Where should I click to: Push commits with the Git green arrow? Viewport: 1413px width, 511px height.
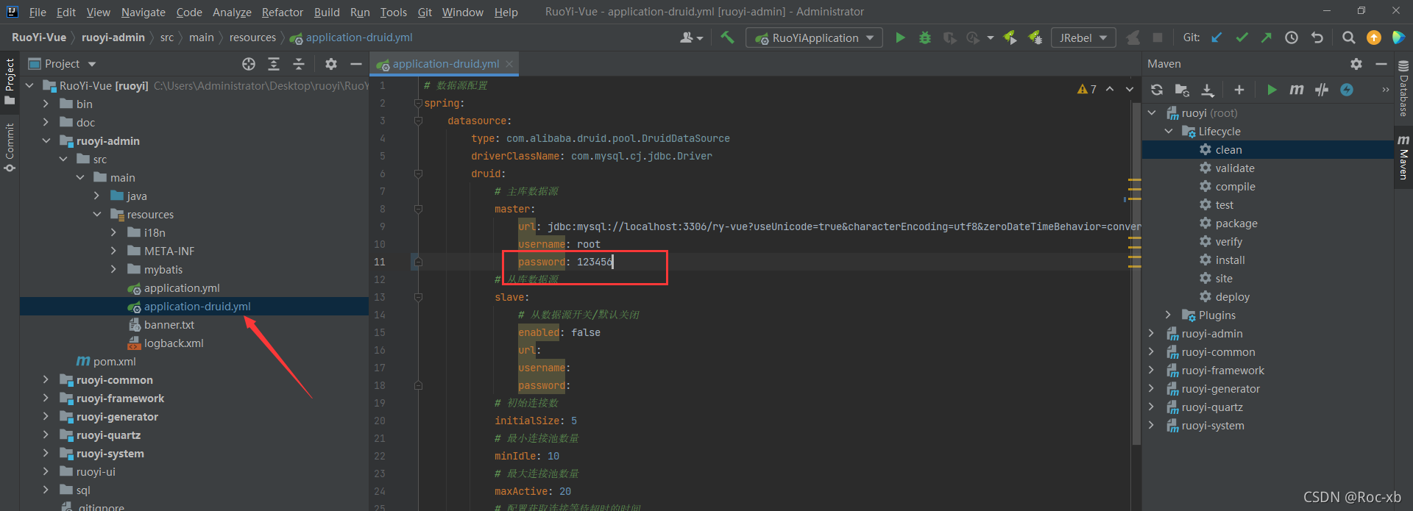coord(1267,37)
